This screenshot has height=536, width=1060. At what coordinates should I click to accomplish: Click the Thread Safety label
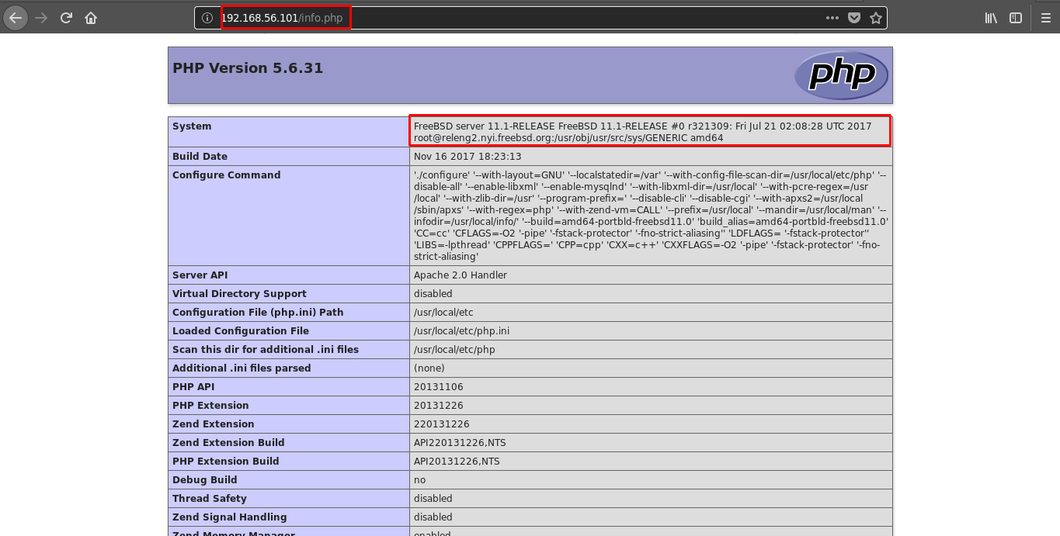click(x=210, y=499)
